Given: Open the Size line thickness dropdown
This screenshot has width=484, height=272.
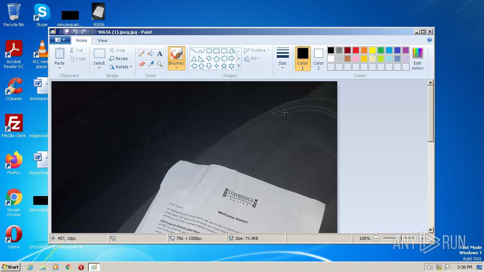Looking at the screenshot, I should point(282,59).
